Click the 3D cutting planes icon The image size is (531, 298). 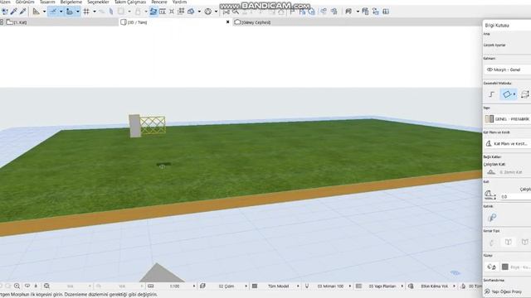coord(191,12)
